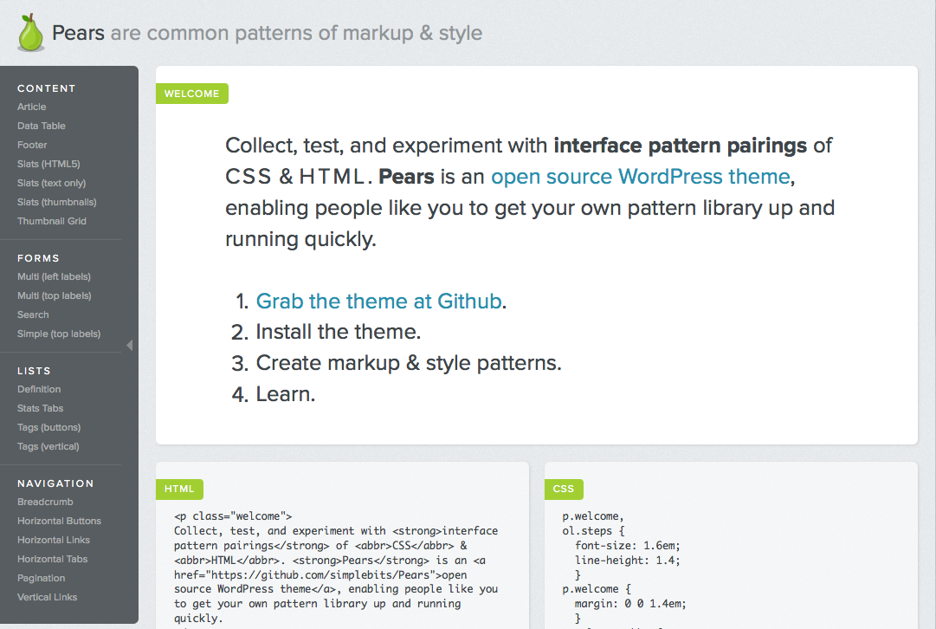The width and height of the screenshot is (936, 629).
Task: Click the CSS code panel label
Action: pyautogui.click(x=564, y=490)
